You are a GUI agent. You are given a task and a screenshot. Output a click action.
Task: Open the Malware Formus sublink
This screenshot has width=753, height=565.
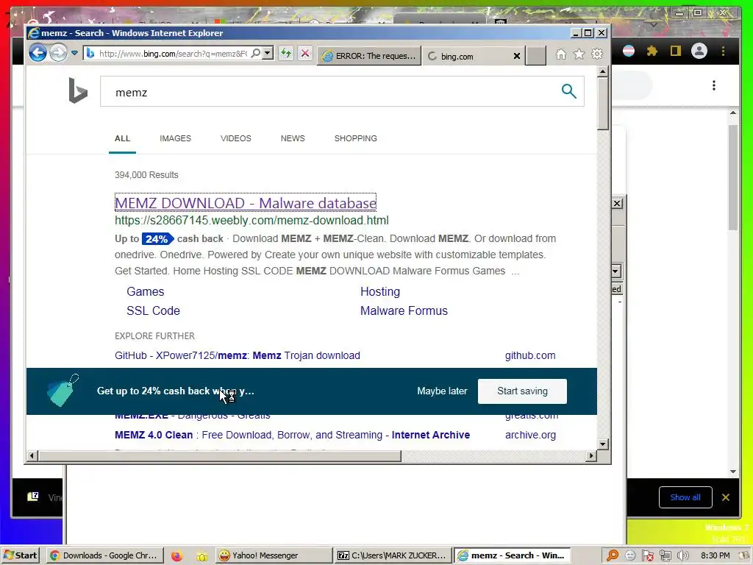pos(404,311)
